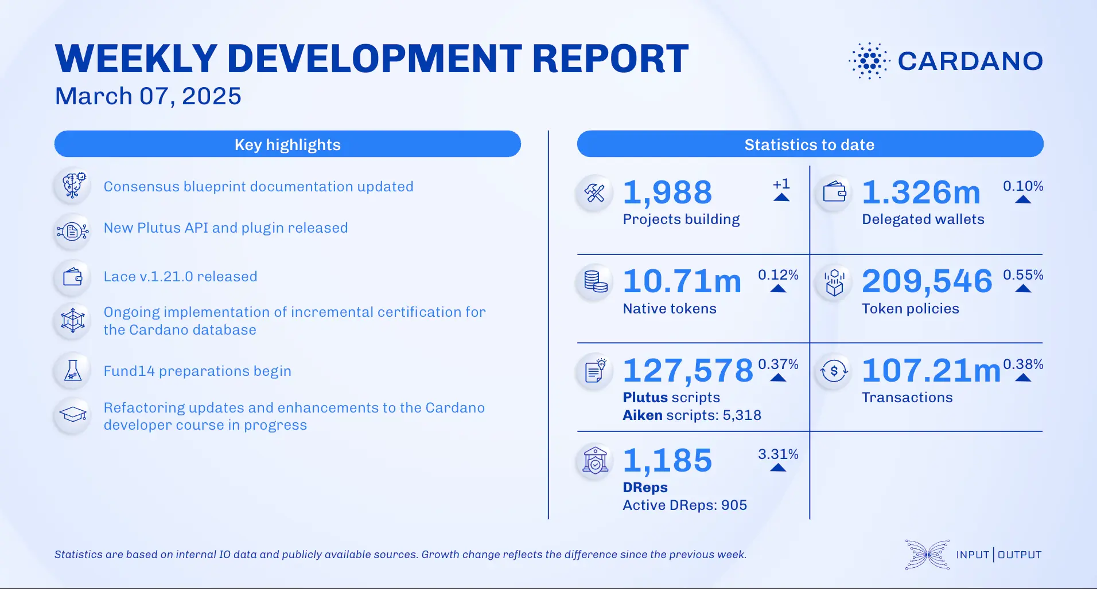The height and width of the screenshot is (589, 1097).
Task: Select the Plutus API plugin icon
Action: [72, 231]
